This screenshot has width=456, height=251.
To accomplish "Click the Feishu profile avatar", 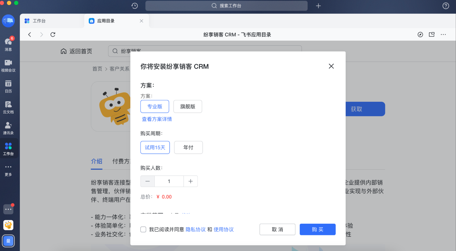I will [8, 21].
